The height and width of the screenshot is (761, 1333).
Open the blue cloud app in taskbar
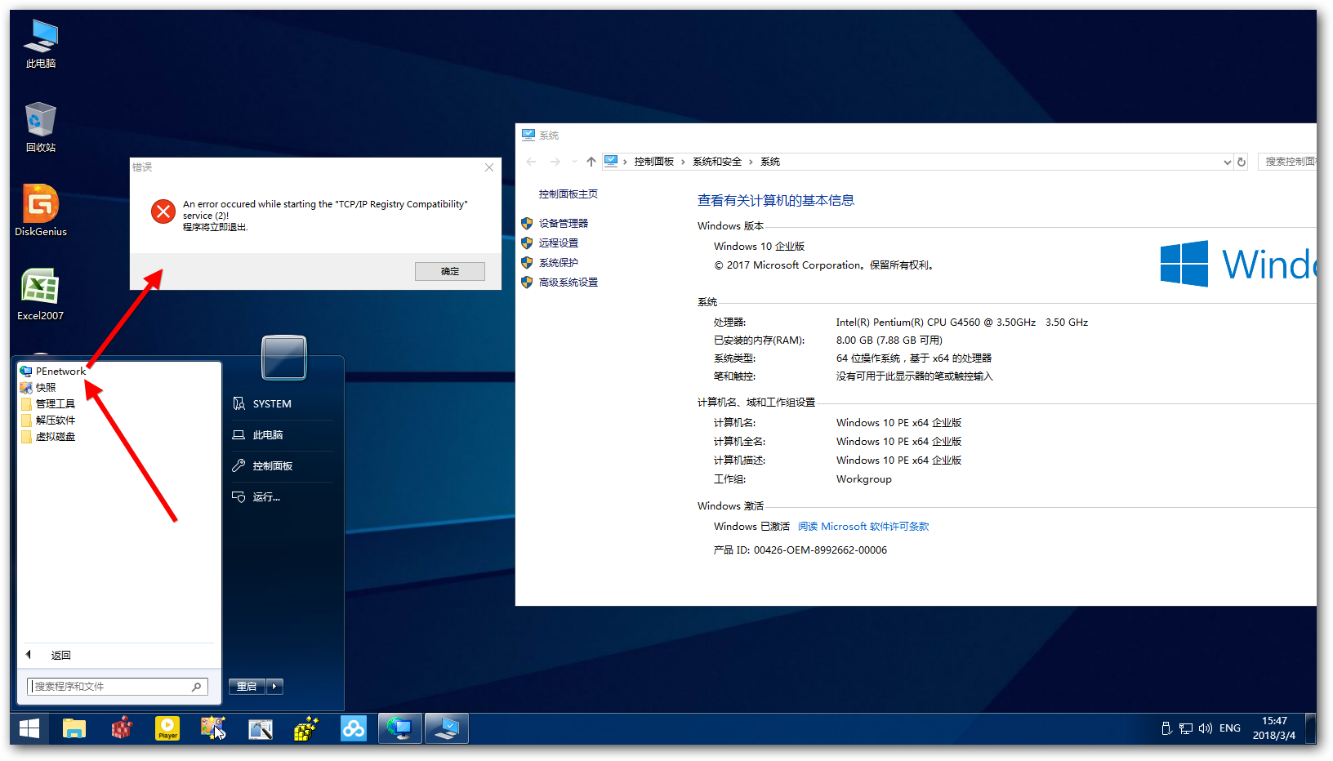[354, 728]
